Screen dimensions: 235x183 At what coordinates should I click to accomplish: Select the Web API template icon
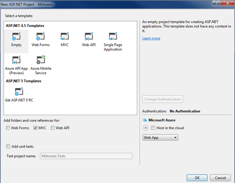click(89, 36)
